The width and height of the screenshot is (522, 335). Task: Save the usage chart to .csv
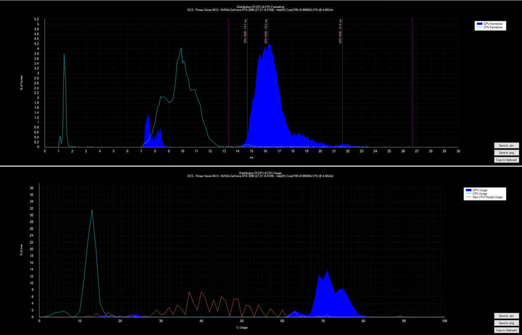[x=506, y=316]
